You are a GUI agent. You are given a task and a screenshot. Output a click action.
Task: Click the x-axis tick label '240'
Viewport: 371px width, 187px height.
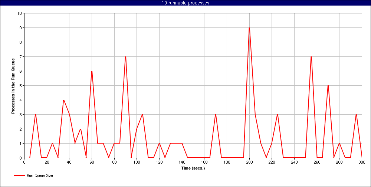294,162
